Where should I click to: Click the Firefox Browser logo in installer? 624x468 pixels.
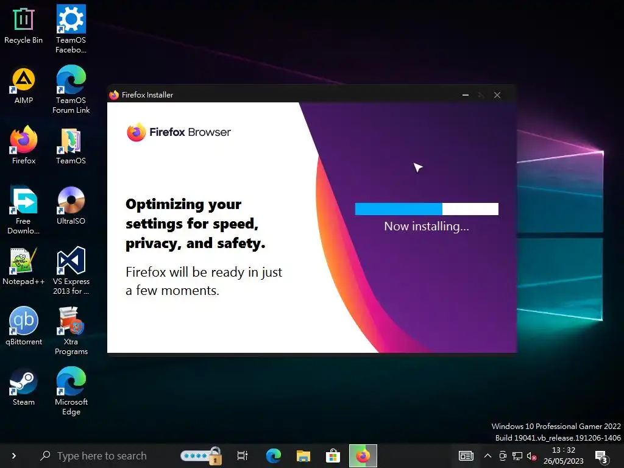[179, 132]
